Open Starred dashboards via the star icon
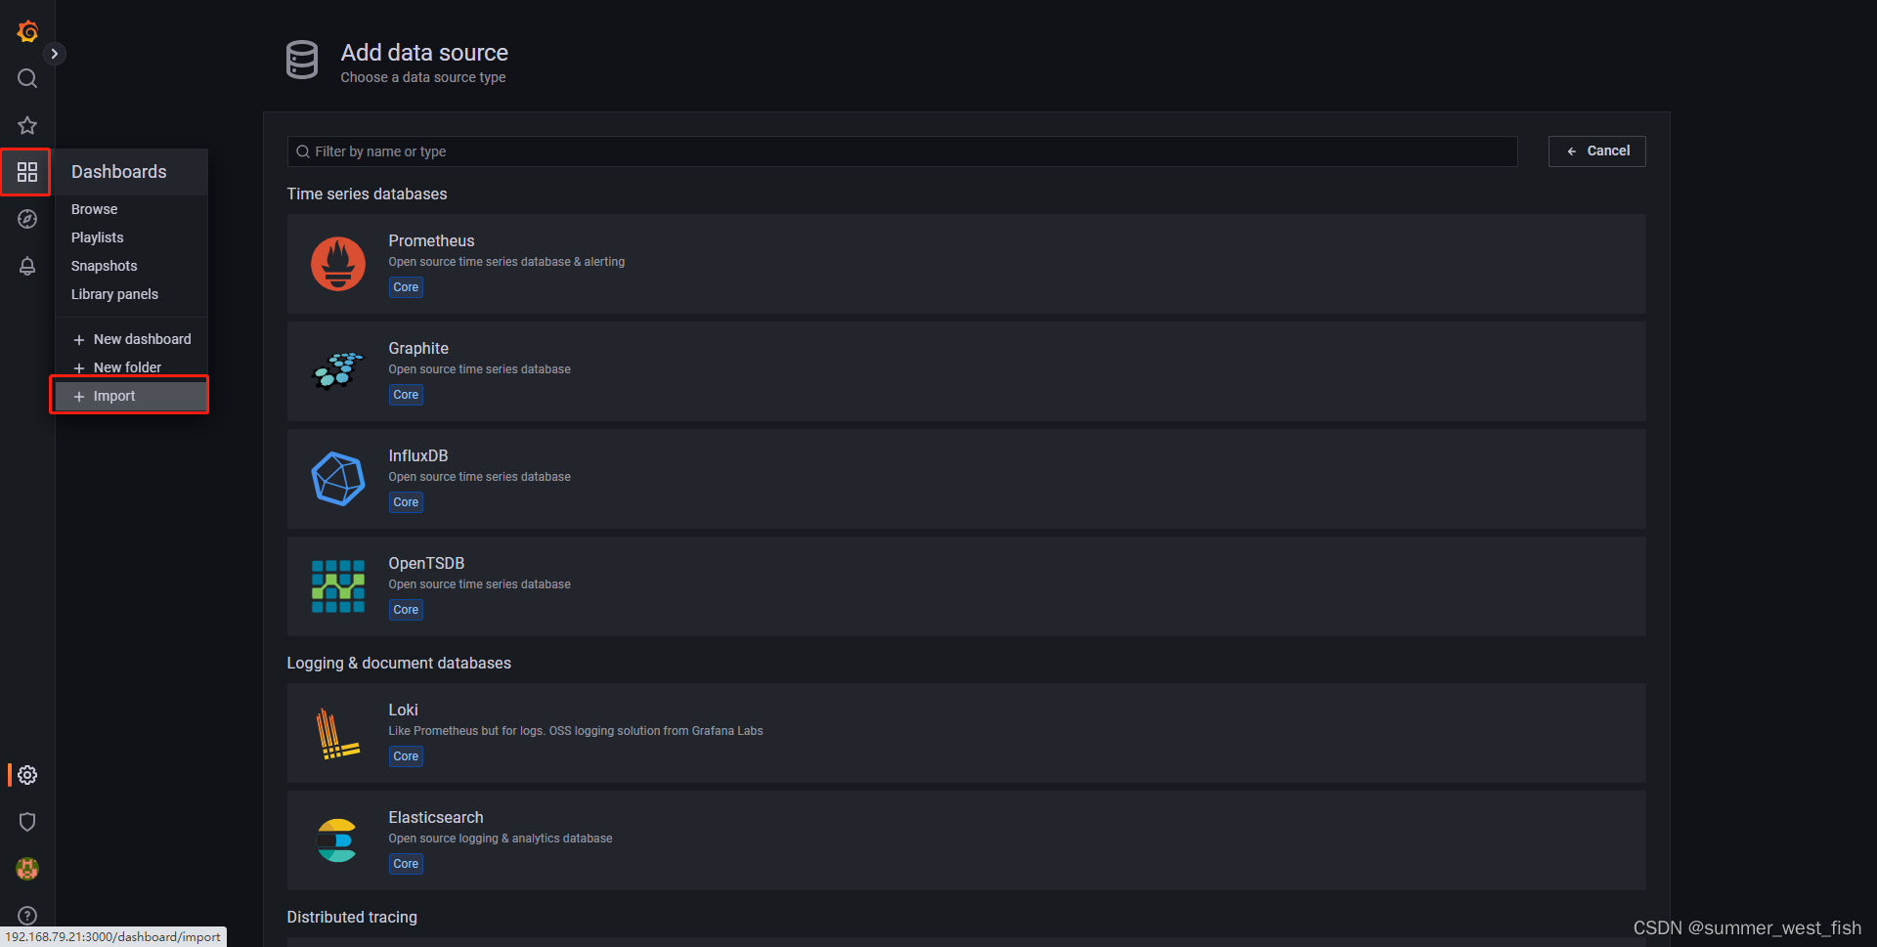The height and width of the screenshot is (947, 1877). click(x=26, y=125)
